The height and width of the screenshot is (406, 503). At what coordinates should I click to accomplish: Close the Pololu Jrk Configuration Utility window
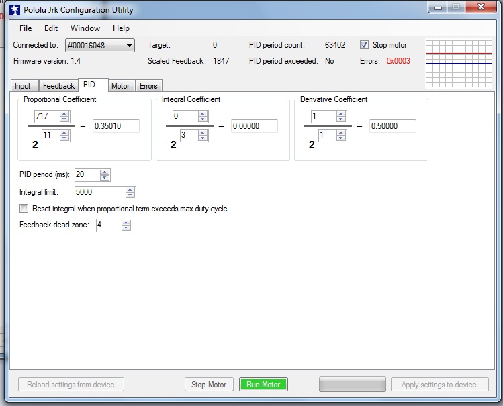(x=481, y=7)
